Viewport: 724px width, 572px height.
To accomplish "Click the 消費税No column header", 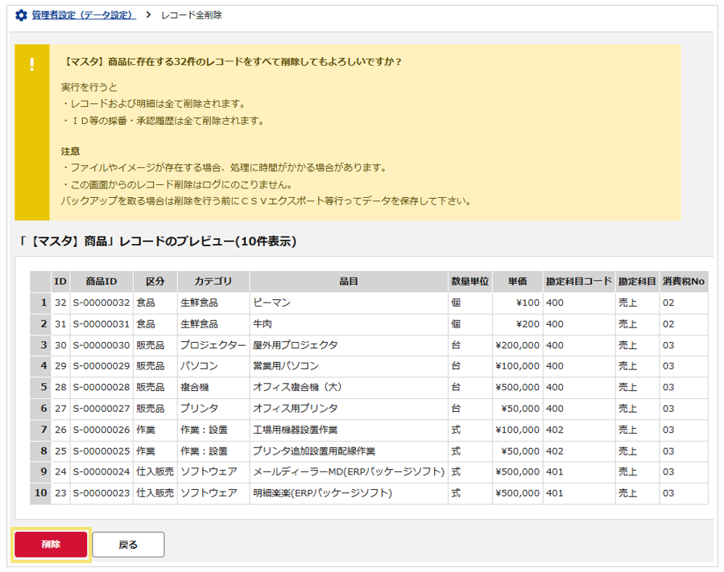I will [684, 282].
